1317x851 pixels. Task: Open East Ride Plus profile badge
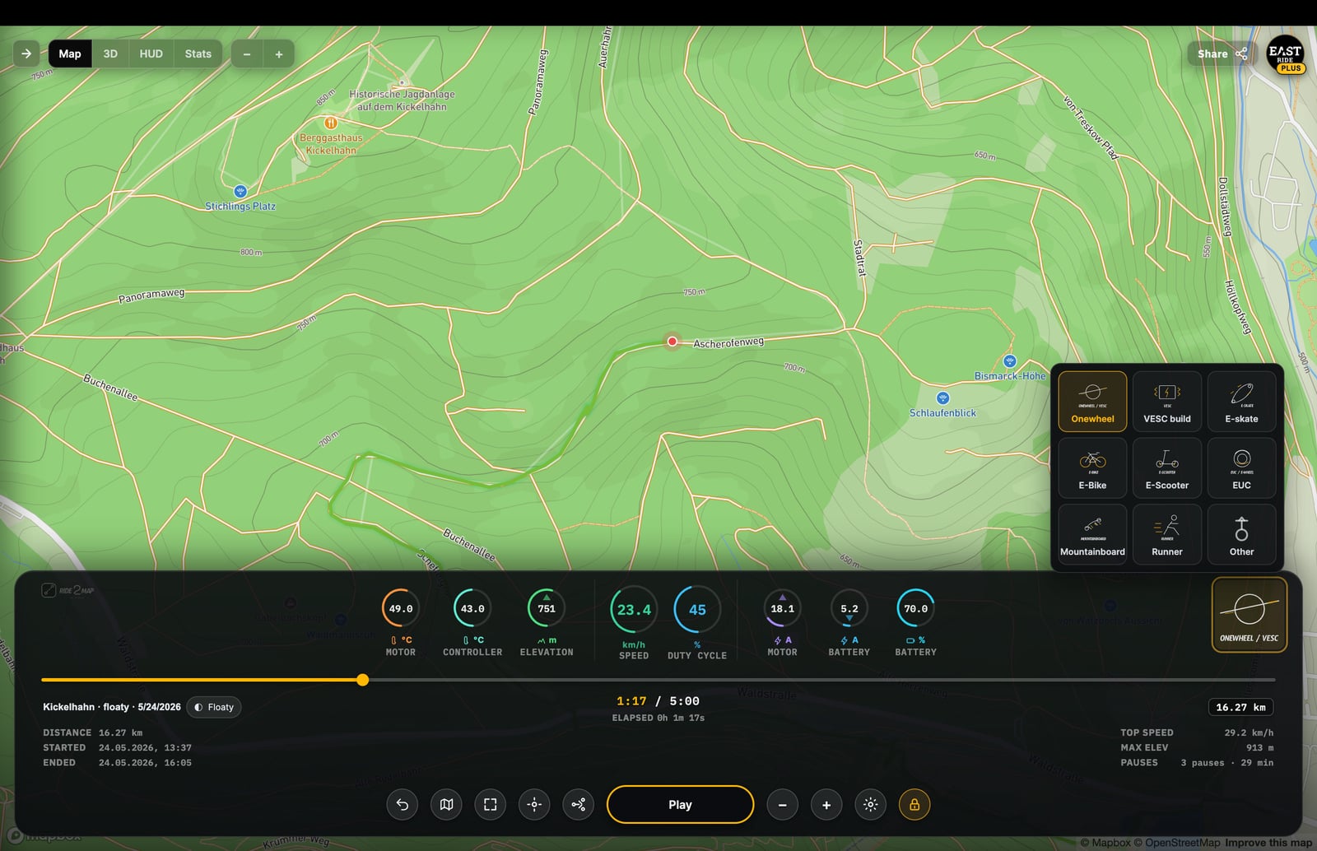coord(1285,53)
